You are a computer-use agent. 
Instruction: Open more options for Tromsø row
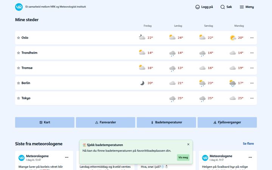(x=252, y=68)
